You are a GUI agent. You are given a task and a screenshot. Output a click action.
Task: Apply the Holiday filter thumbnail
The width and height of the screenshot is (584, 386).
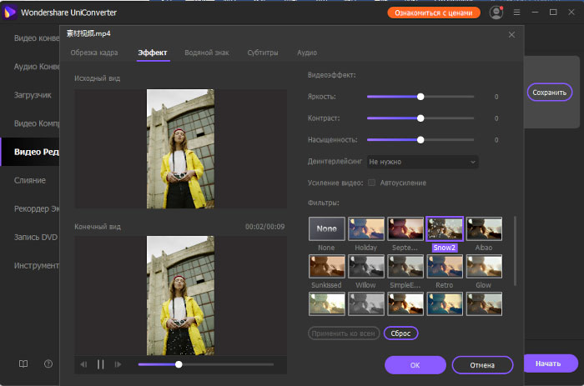[x=366, y=228]
